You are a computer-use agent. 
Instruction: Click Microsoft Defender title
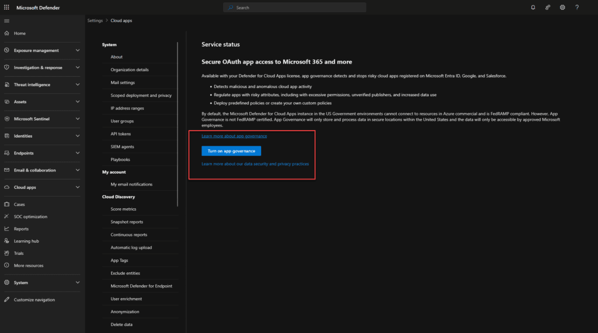(38, 8)
